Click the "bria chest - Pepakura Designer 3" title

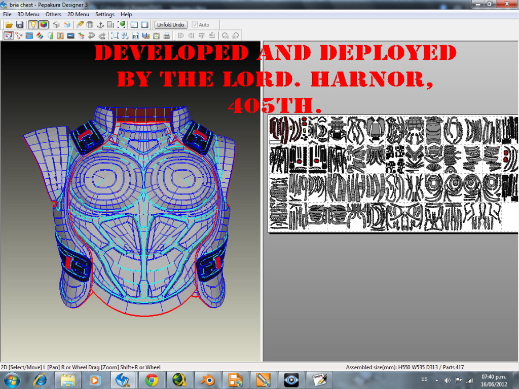pos(49,5)
